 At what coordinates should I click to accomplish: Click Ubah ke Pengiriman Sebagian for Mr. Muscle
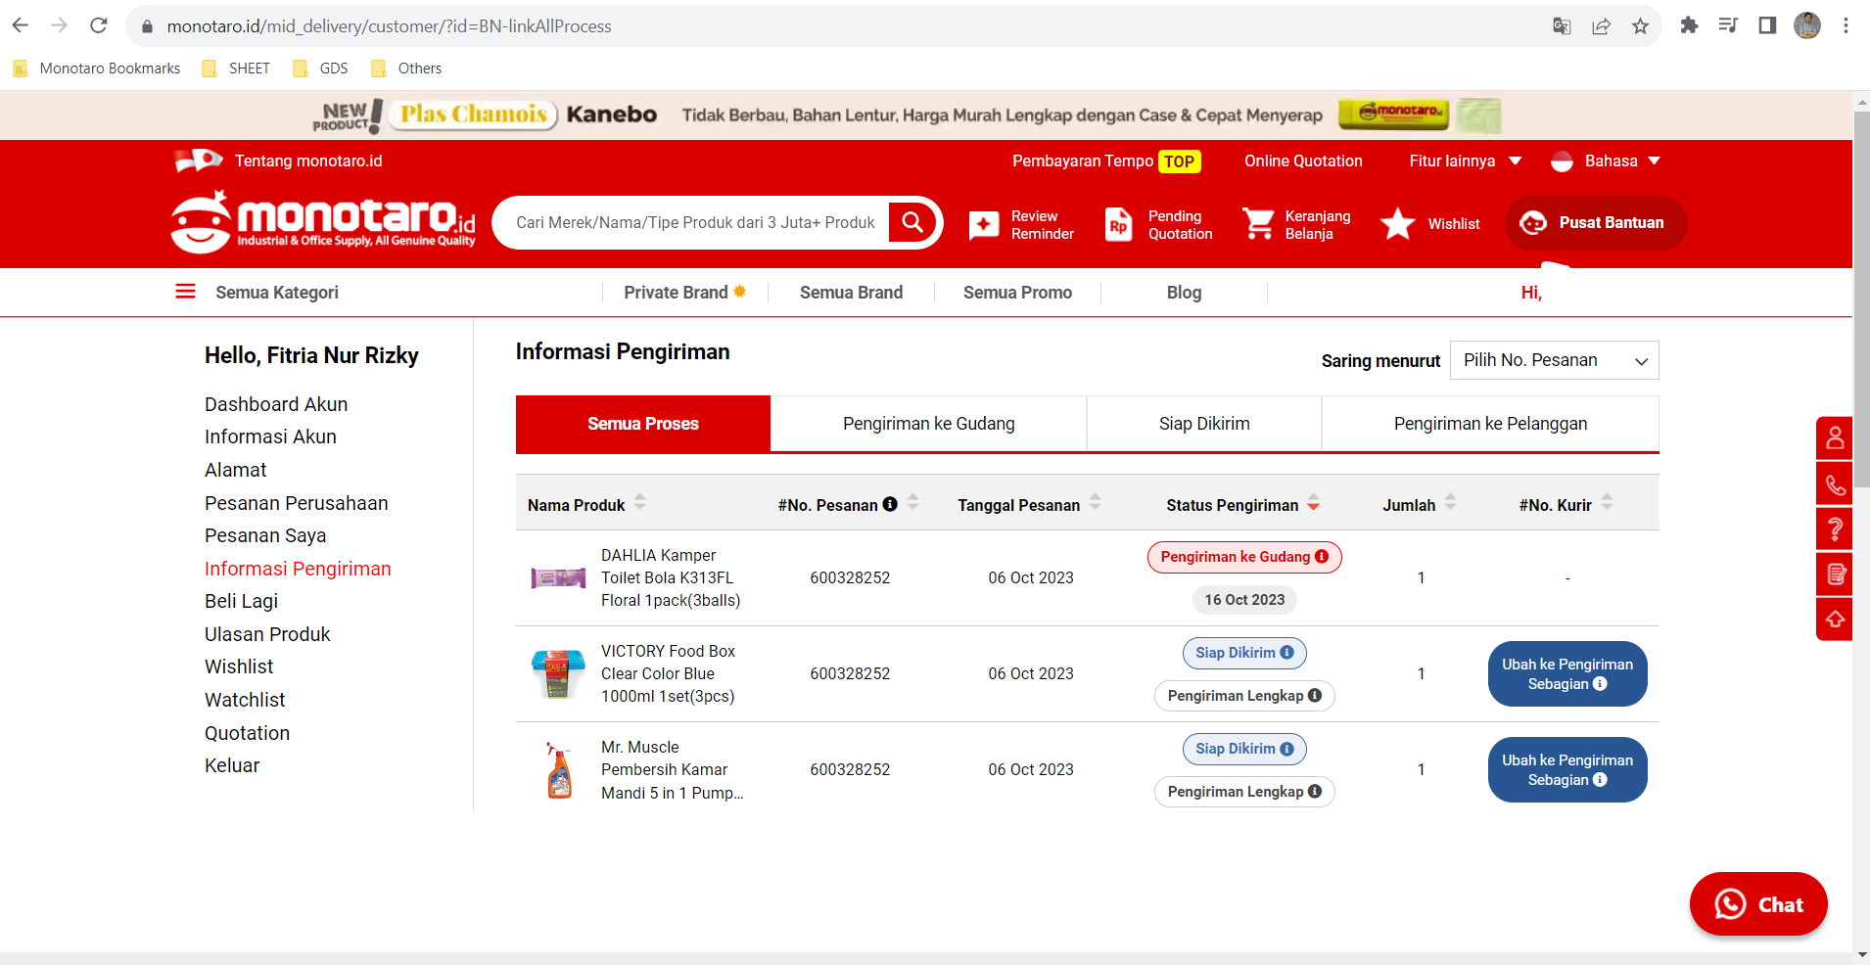click(x=1567, y=769)
